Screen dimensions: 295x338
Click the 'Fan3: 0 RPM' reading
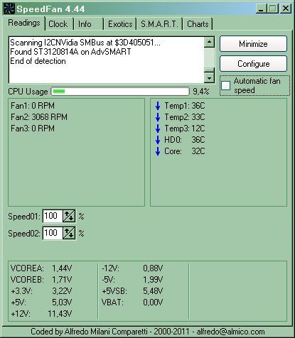point(33,129)
